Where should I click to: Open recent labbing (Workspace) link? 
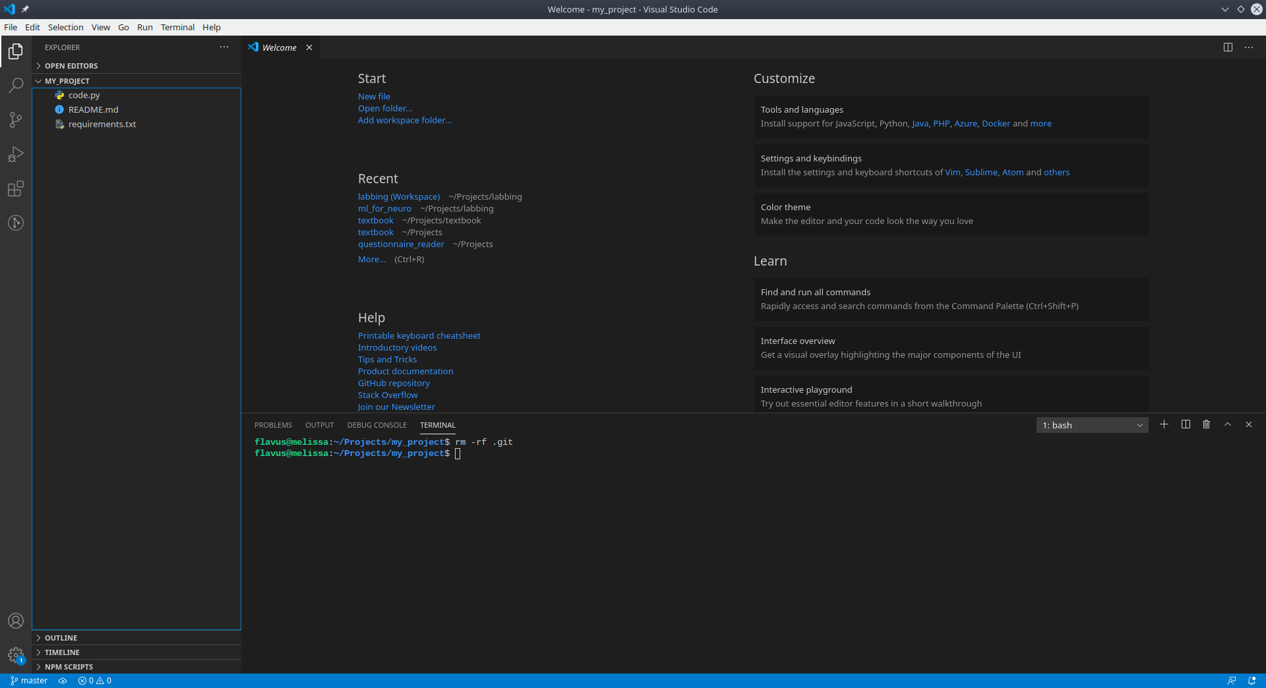point(399,196)
